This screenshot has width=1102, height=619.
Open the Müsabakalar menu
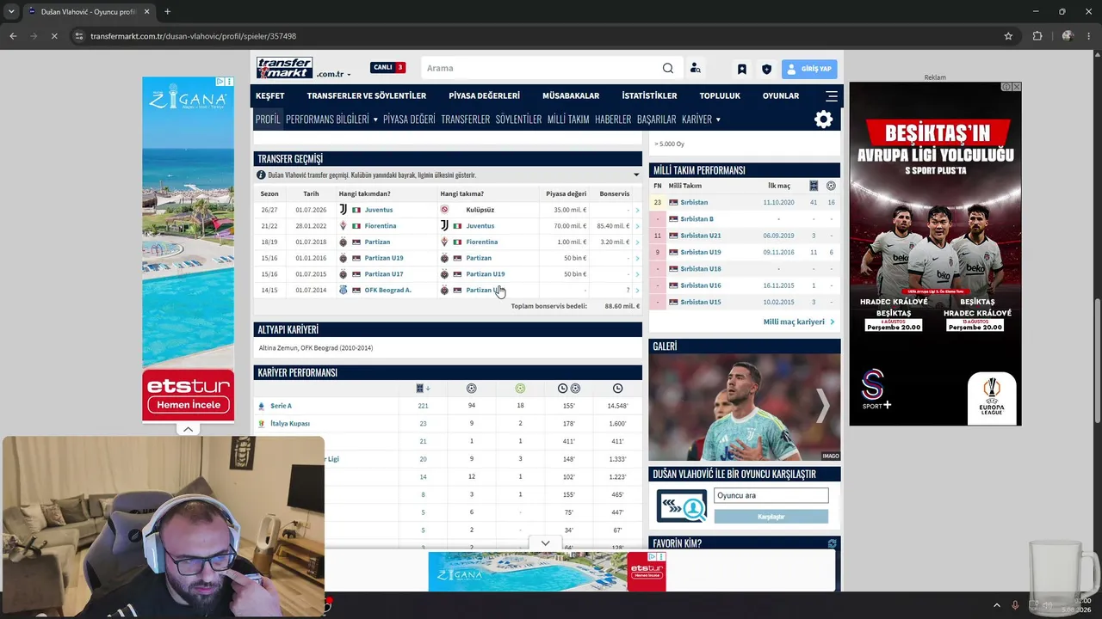[571, 95]
